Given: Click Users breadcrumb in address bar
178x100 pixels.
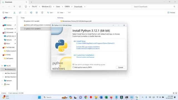Looking at the screenshot, I should click(x=58, y=7).
